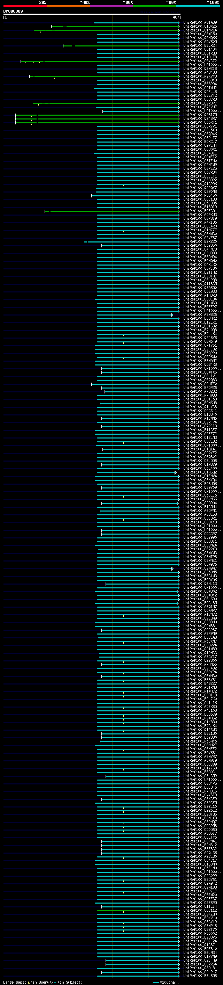The image size is (223, 985).
Task: Select the UniRef100_Q82T70 label
Action: coord(200,929)
